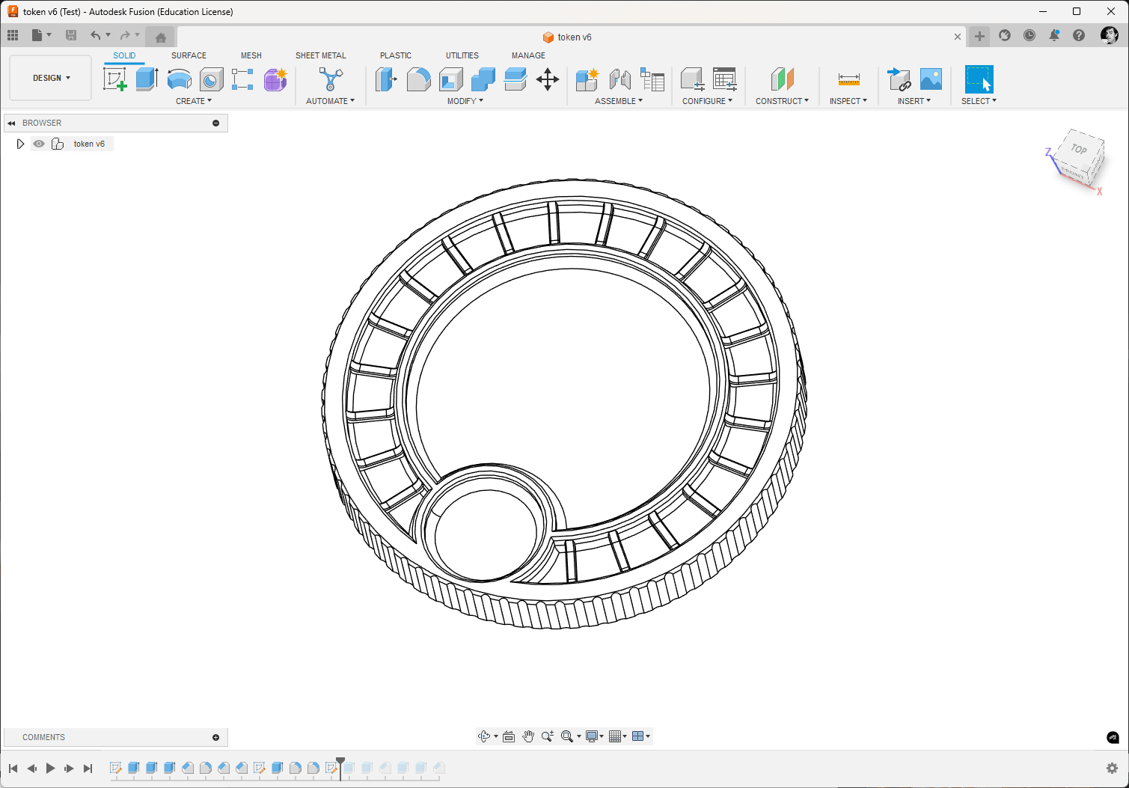Select the Extrude tool icon
Viewport: 1129px width, 788px height.
(x=147, y=79)
